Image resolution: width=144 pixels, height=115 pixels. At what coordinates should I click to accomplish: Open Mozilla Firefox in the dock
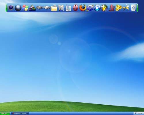[83, 8]
